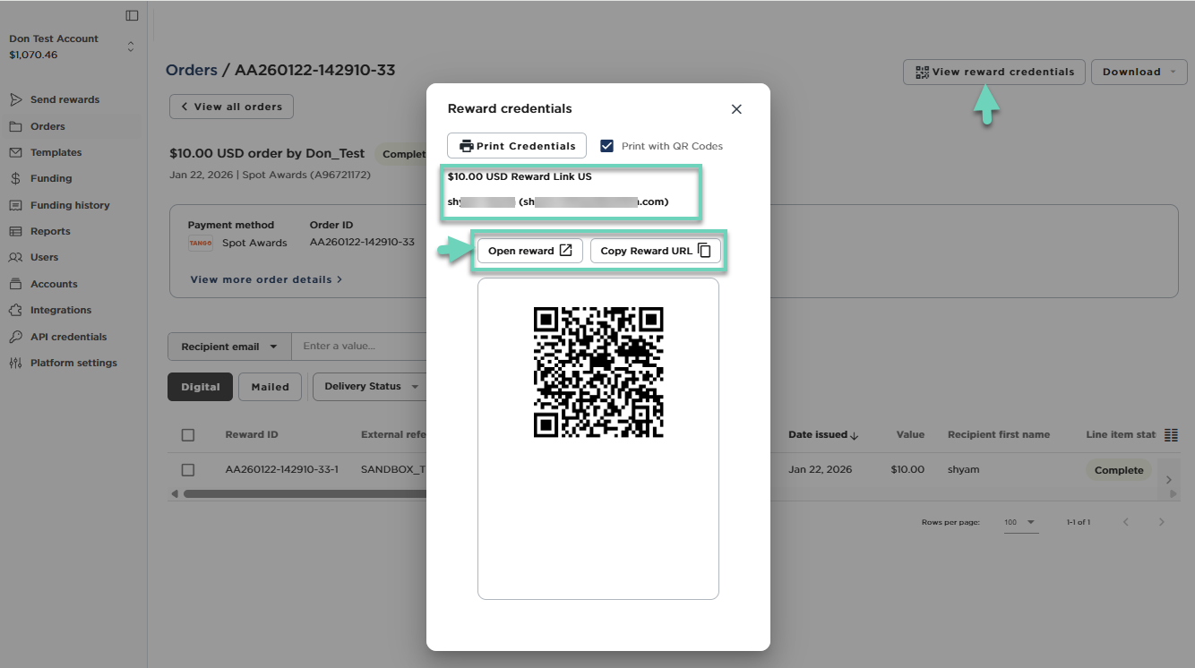Click the Funding dollar icon in sidebar
The image size is (1195, 668).
(x=15, y=178)
